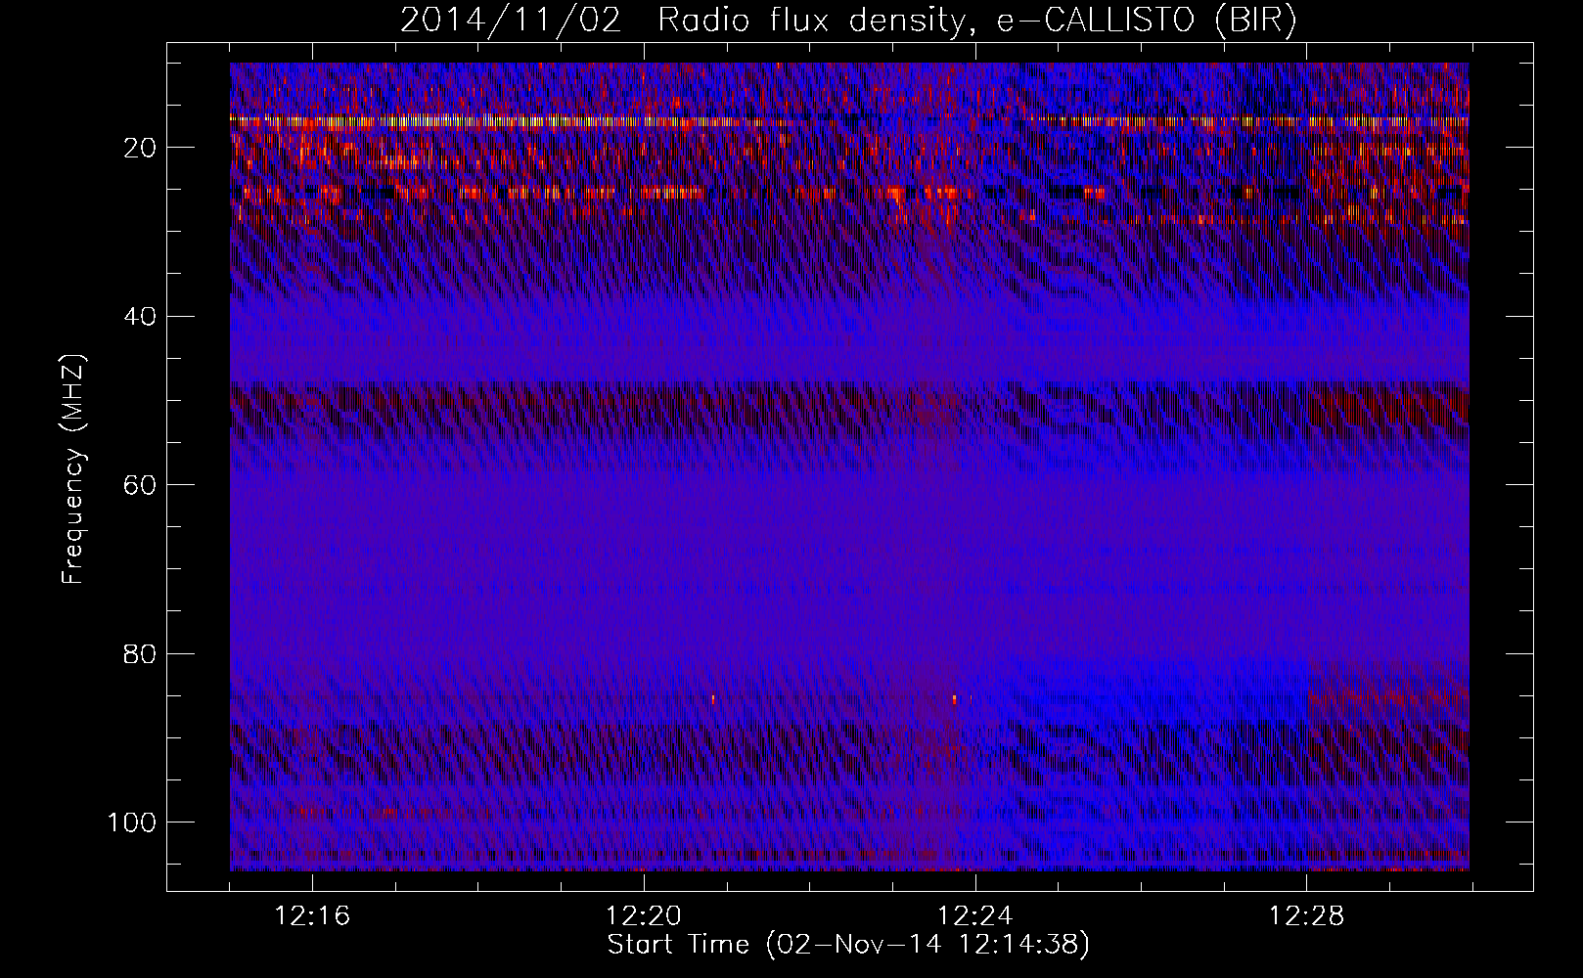Click the 12:28 time tick label
Screen dimensions: 1583x978
(1307, 916)
